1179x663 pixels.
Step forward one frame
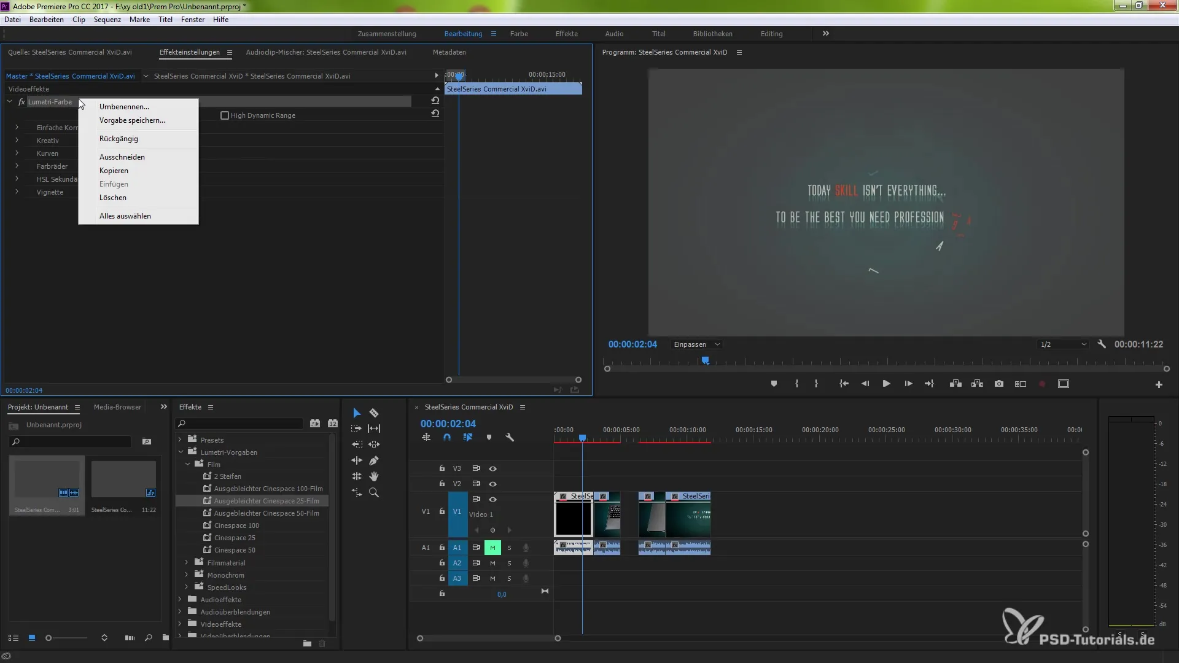(908, 384)
